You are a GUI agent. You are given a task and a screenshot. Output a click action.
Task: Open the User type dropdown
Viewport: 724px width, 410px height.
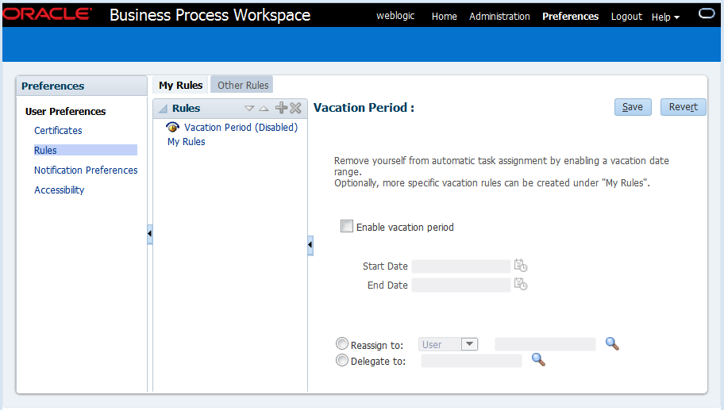coord(469,344)
